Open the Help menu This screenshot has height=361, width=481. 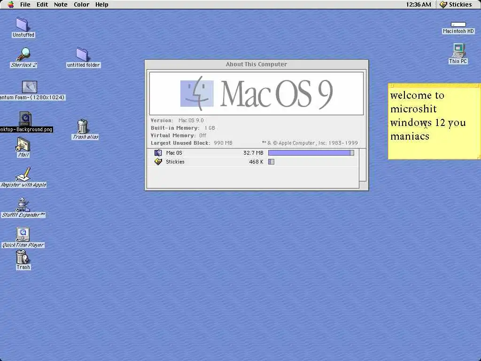pyautogui.click(x=101, y=5)
